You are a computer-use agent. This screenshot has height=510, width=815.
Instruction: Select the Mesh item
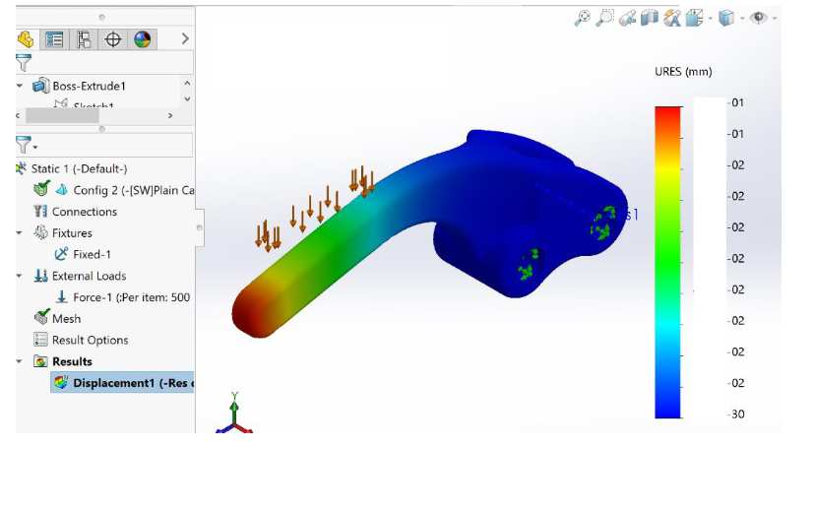coord(67,319)
